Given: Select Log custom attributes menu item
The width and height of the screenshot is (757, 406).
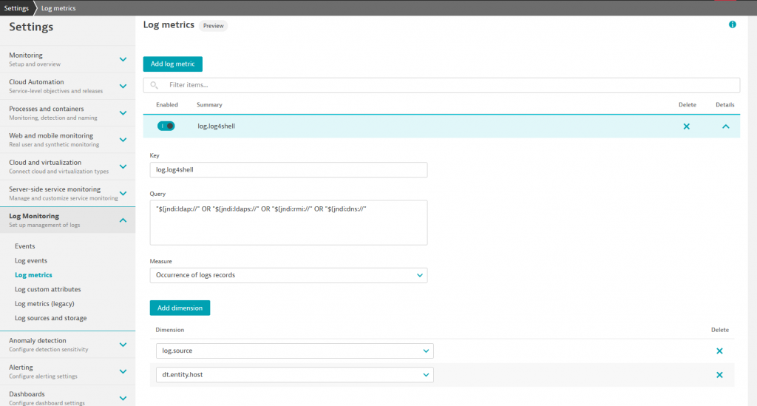Looking at the screenshot, I should coord(47,289).
